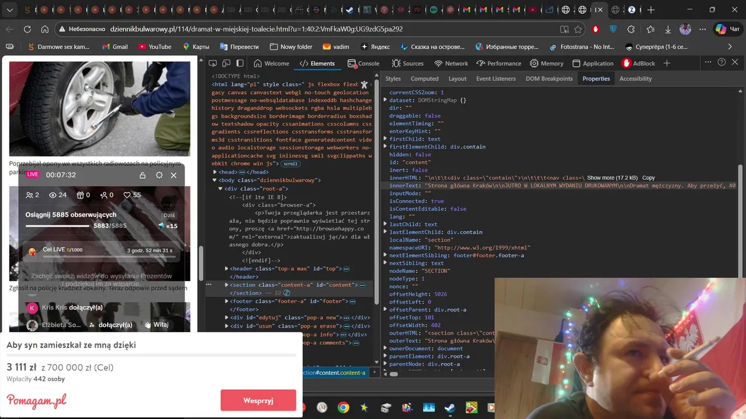The height and width of the screenshot is (419, 746).
Task: Expand the offsetParent div.root-a property
Action: 385,310
